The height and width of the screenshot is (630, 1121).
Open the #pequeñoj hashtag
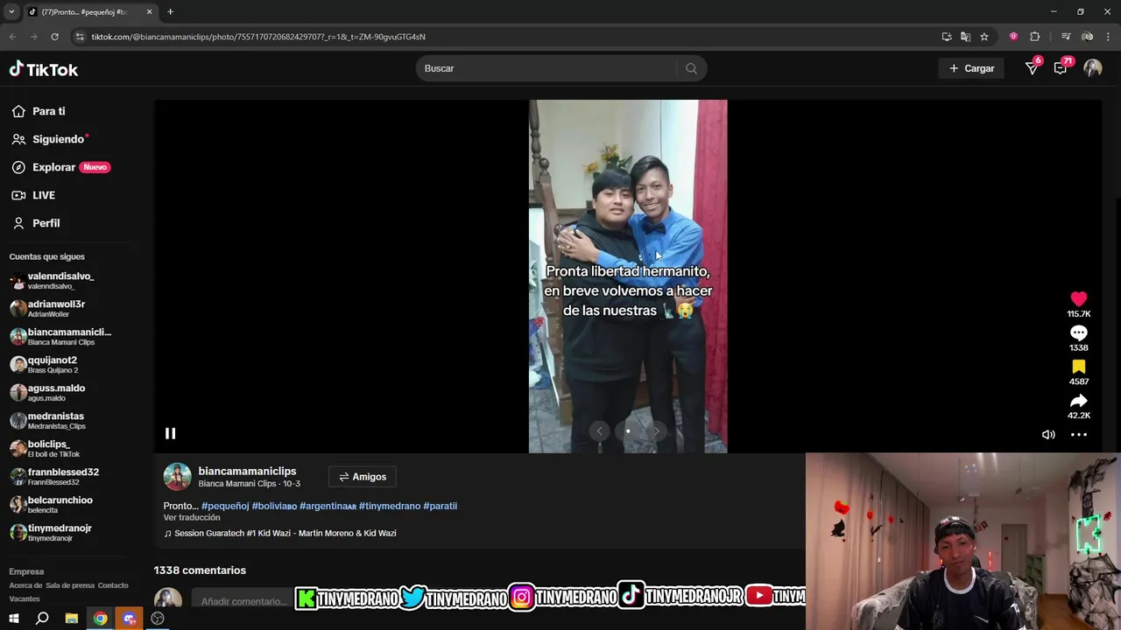pyautogui.click(x=225, y=506)
